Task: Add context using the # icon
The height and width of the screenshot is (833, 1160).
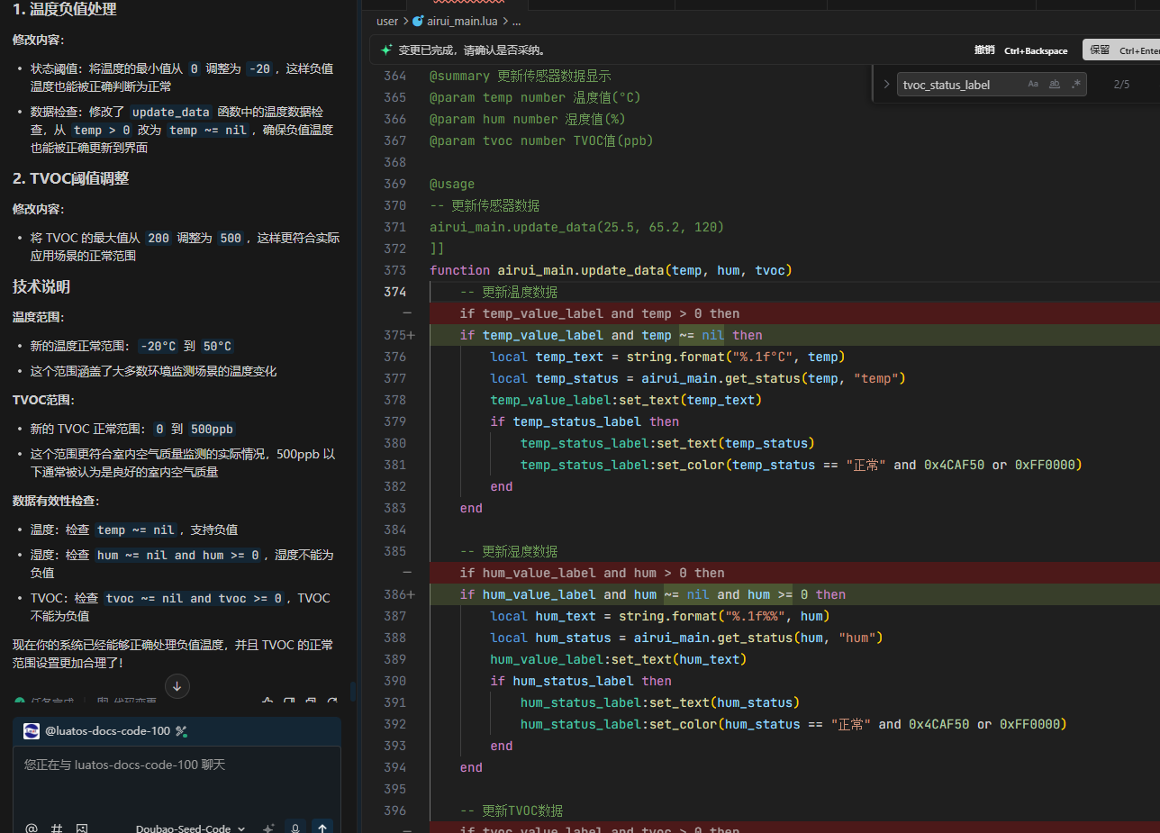Action: pos(57,828)
